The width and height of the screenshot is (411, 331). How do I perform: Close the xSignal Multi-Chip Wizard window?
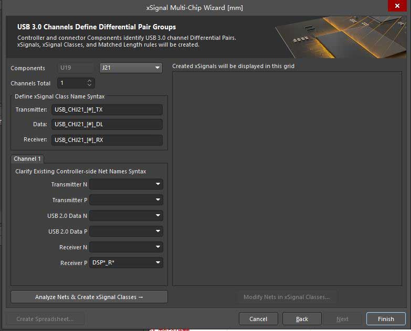tap(396, 7)
